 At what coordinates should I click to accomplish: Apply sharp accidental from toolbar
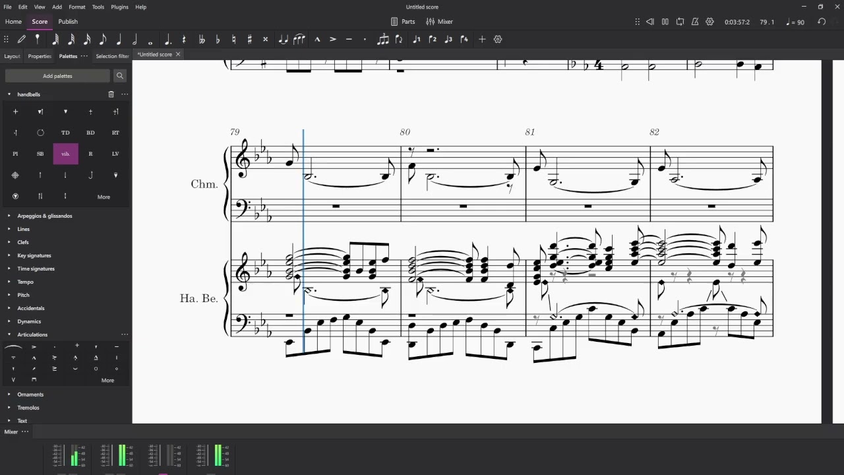(249, 40)
